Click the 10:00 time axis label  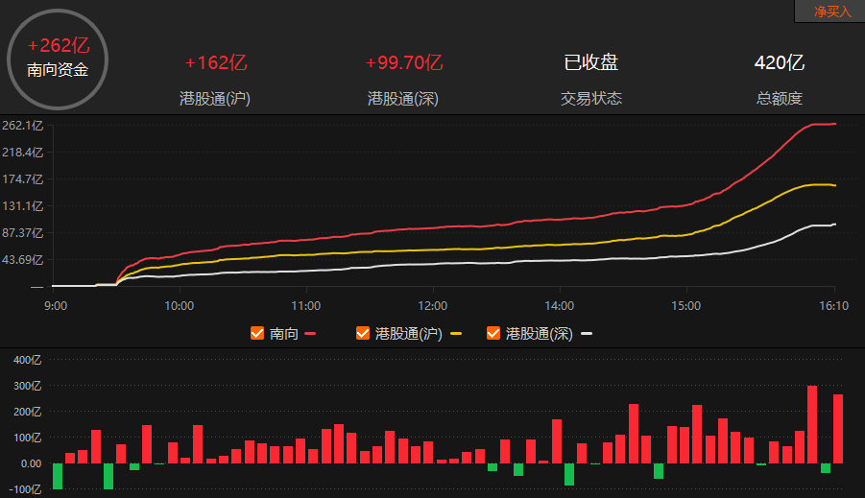(x=180, y=306)
